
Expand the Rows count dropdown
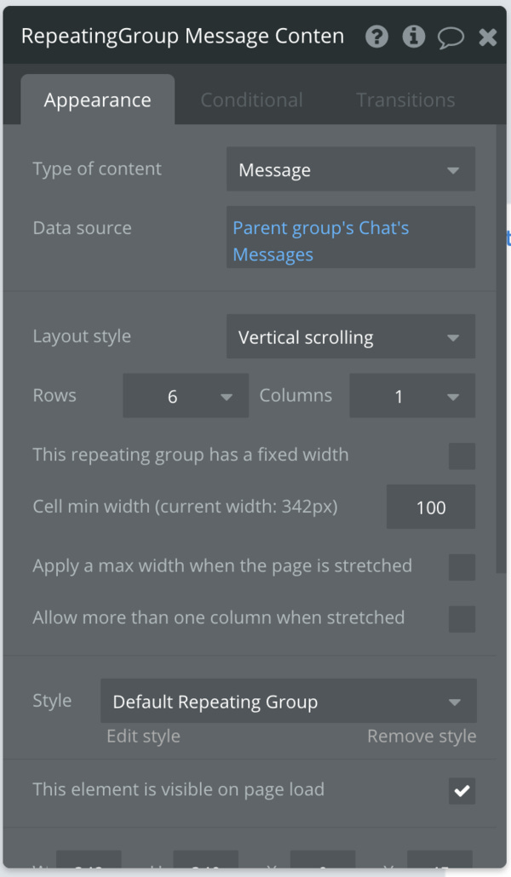(186, 396)
